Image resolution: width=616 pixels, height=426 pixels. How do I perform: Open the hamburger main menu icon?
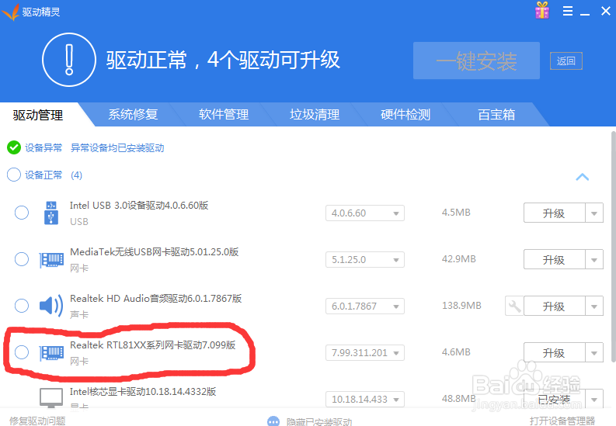[x=568, y=11]
